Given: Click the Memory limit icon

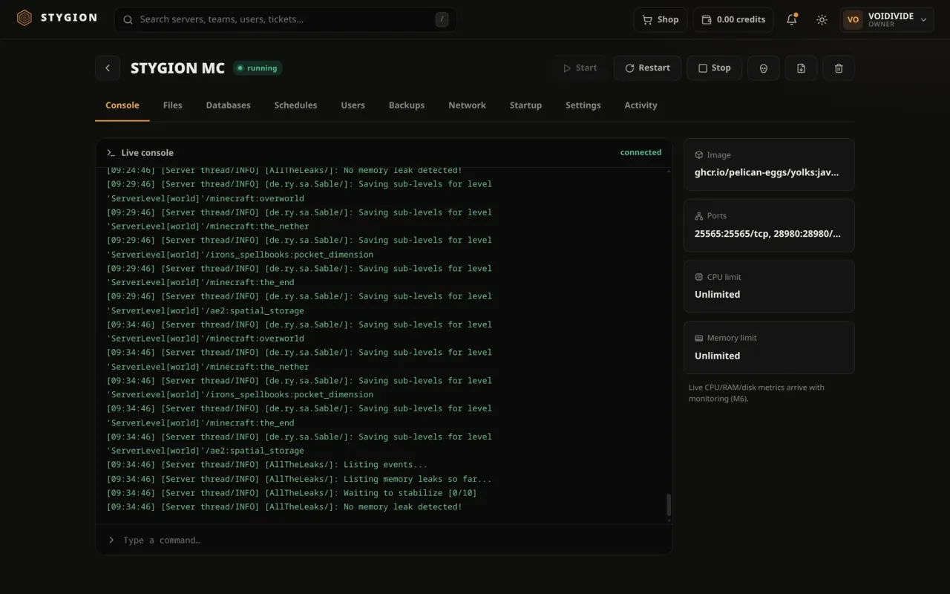Looking at the screenshot, I should tap(698, 338).
